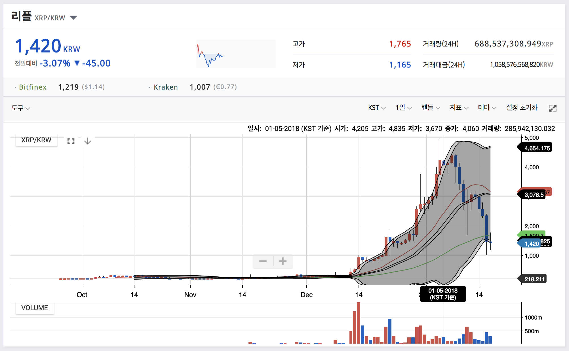The image size is (569, 351).
Task: Click the VOLUME panel label
Action: 35,308
